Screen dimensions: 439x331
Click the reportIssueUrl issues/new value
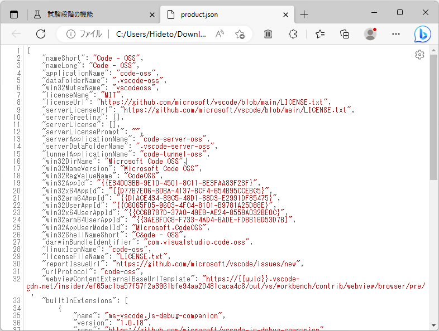206,264
